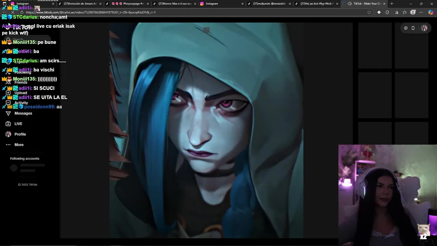Click the three-dot More icon in sidebar
Viewport: 437px width, 246px height.
point(8,145)
